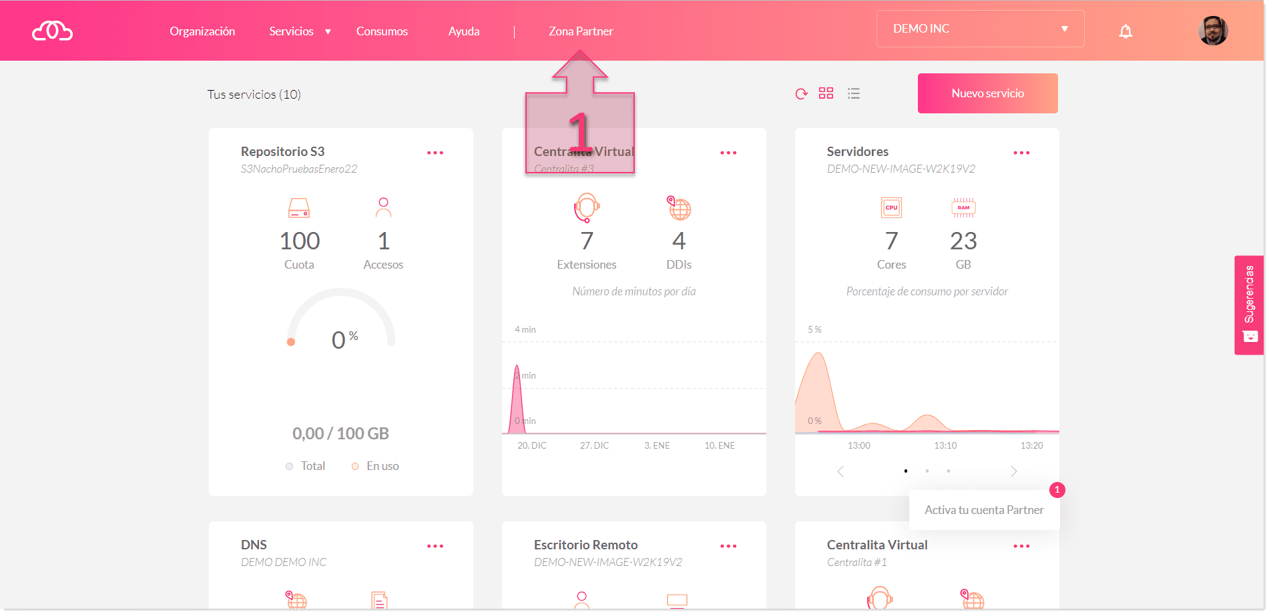Select second carousel dot in Servidores

pyautogui.click(x=927, y=471)
